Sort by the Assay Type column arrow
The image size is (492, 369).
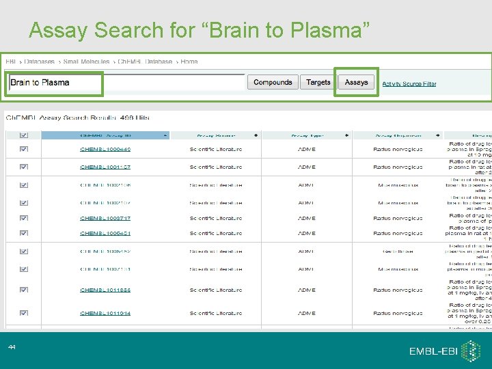[346, 135]
